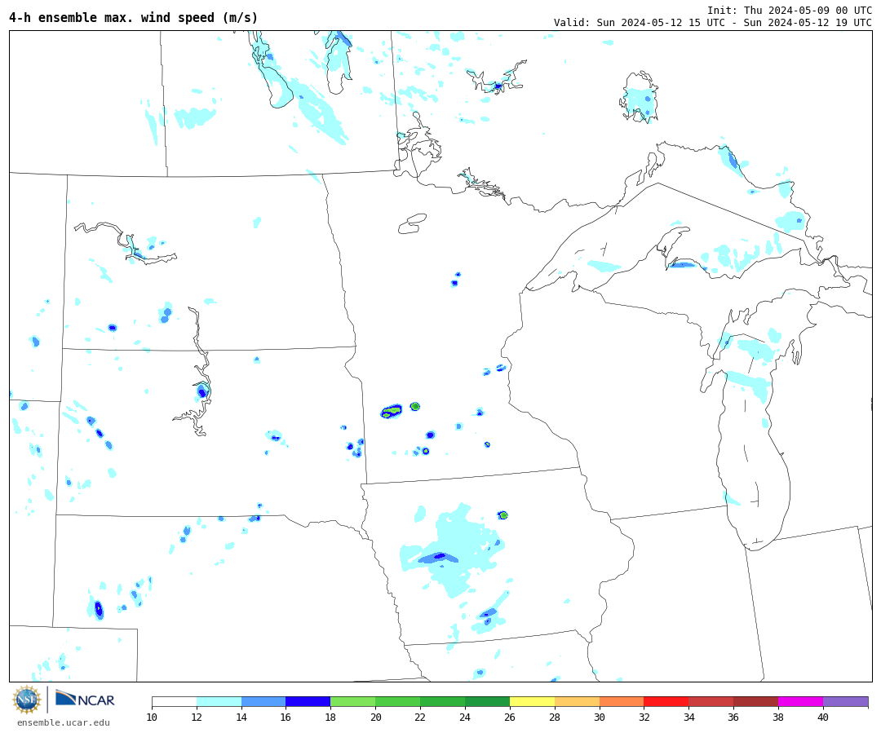The width and height of the screenshot is (881, 733).
Task: Click the magenta 38-40 m/s swatch
Action: pyautogui.click(x=801, y=701)
